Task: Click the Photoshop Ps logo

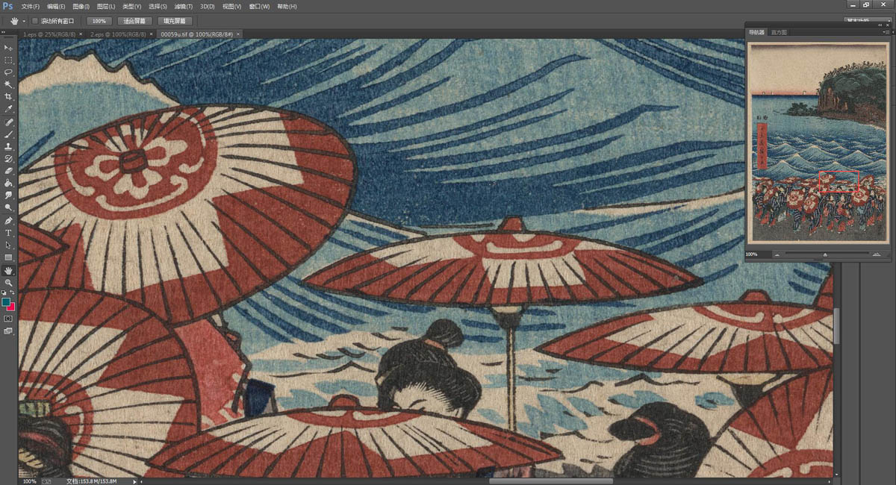Action: (x=8, y=7)
